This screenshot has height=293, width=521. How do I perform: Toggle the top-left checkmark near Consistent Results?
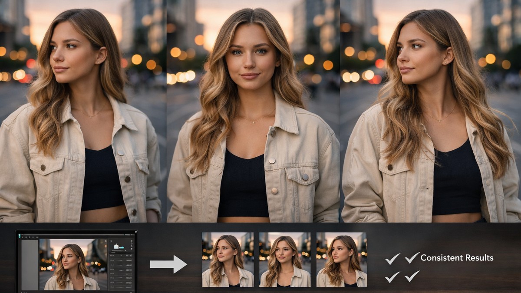pos(392,259)
